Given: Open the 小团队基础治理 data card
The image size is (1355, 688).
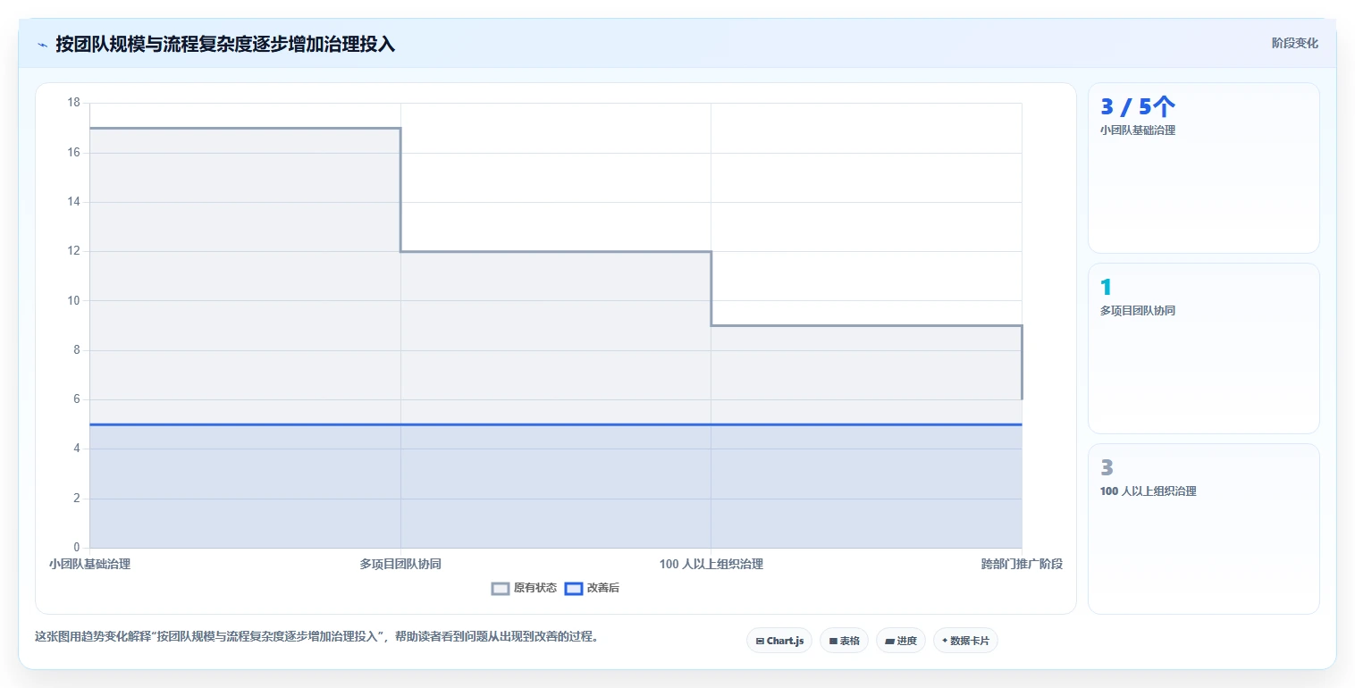Looking at the screenshot, I should tap(1203, 168).
